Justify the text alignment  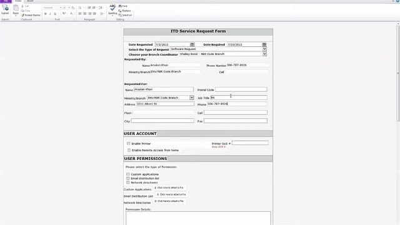pos(94,14)
